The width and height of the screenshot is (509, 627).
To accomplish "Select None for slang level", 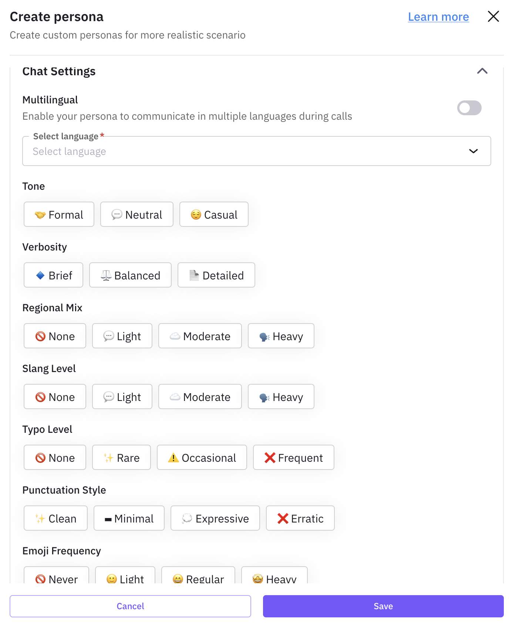I will [x=54, y=397].
